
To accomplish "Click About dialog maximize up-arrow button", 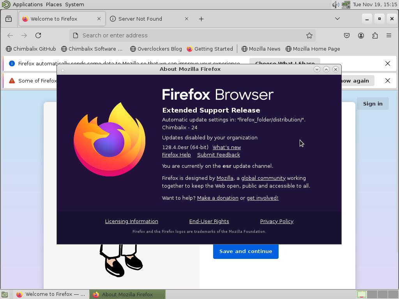I will [x=326, y=69].
